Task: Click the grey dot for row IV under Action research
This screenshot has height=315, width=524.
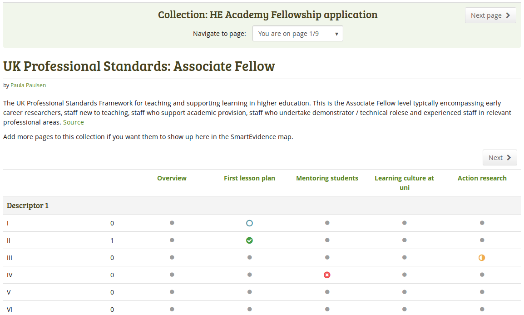Action: point(482,275)
